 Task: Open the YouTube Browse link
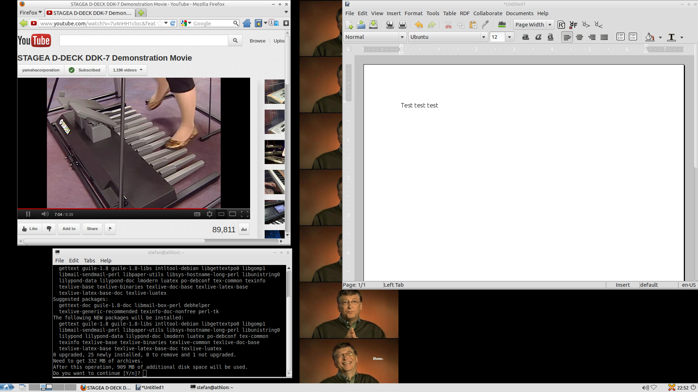coord(257,41)
